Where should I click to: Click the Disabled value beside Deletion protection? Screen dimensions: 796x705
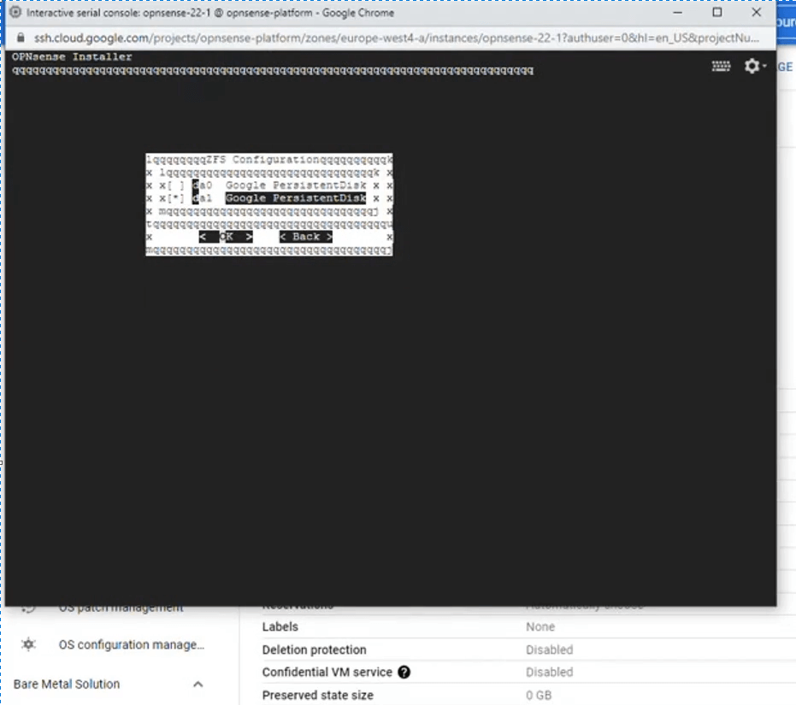coord(549,649)
